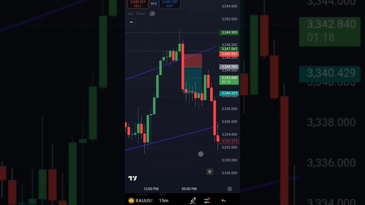Viewport: 365px width, 205px height.
Task: Click the current price 3,342.840 countdown label
Action: click(x=229, y=80)
